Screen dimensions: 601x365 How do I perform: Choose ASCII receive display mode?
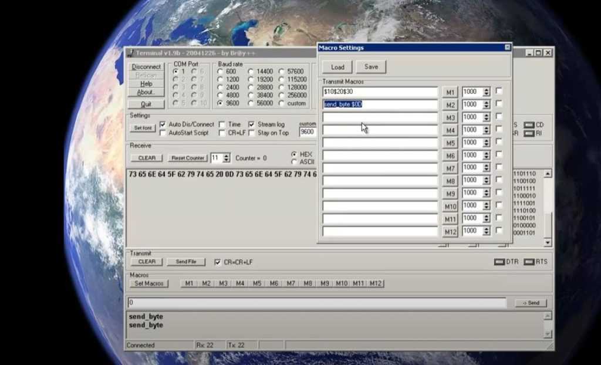(294, 162)
